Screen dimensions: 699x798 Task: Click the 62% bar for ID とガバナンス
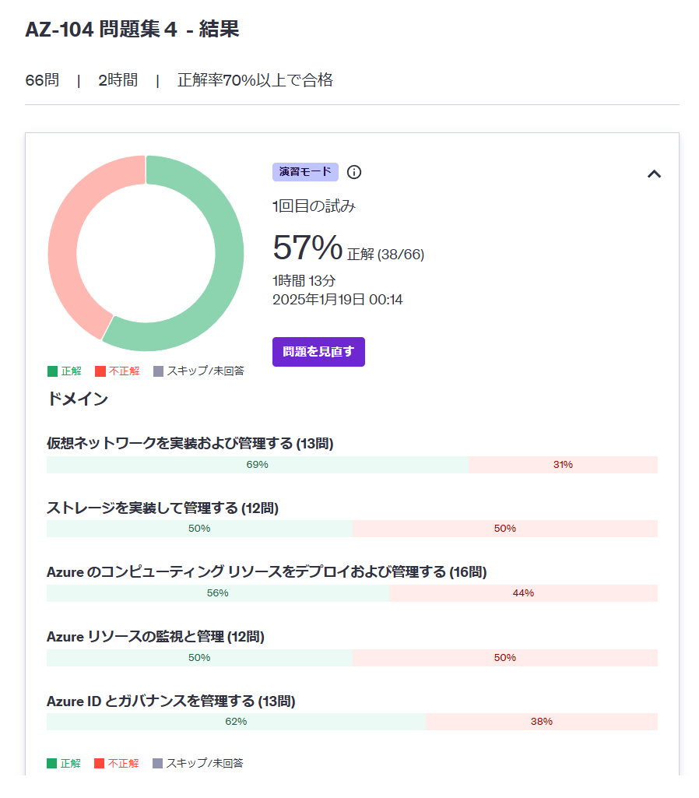click(236, 722)
